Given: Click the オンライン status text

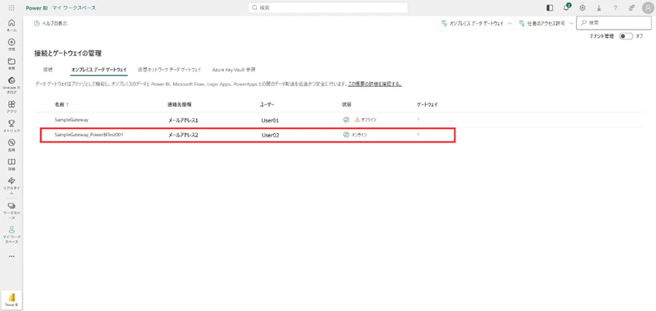Looking at the screenshot, I should point(360,135).
